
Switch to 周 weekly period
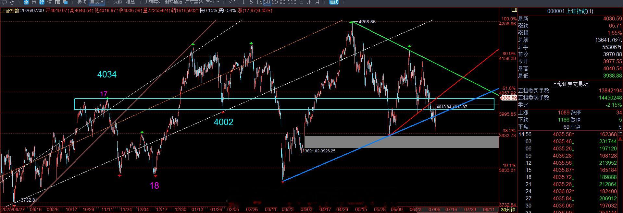[x=309, y=2]
